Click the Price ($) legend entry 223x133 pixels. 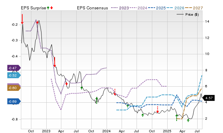(187, 15)
